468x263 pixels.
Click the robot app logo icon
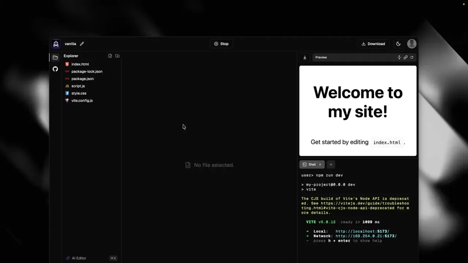56,44
